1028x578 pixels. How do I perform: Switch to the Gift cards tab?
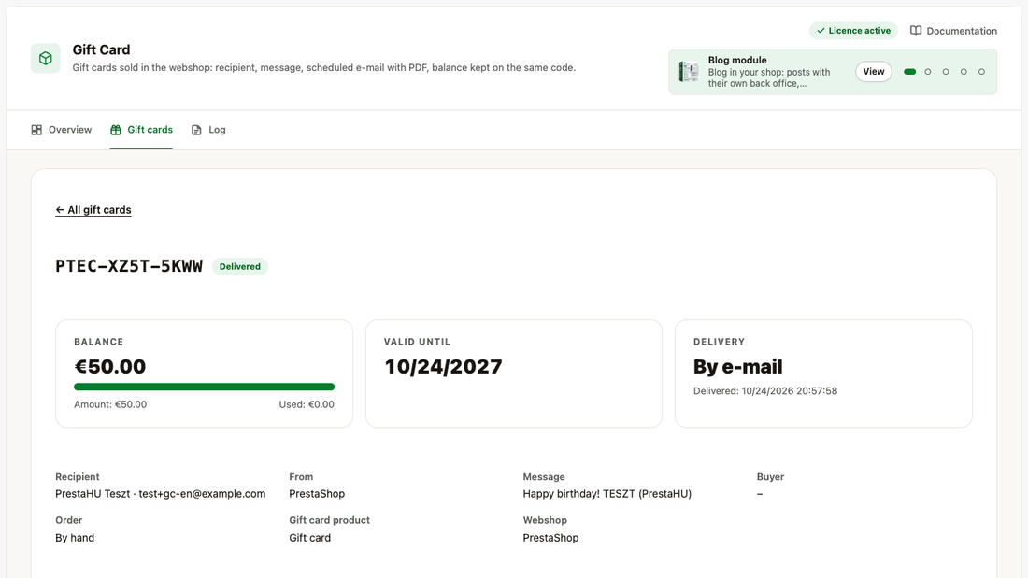[142, 130]
